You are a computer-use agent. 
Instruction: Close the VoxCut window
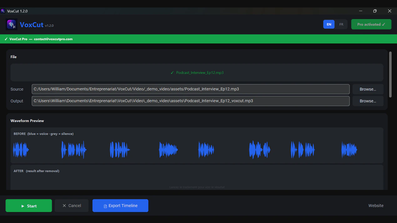pos(389,11)
